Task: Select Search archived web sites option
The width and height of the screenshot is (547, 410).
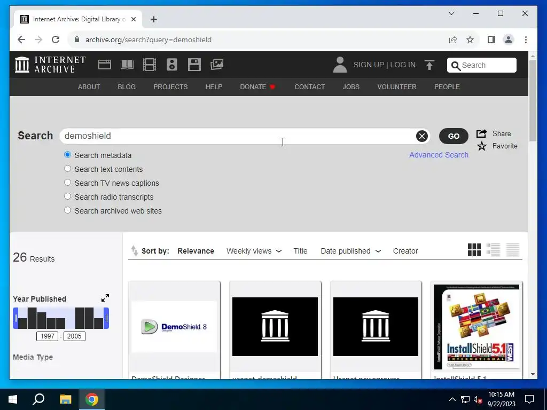Action: pyautogui.click(x=68, y=210)
